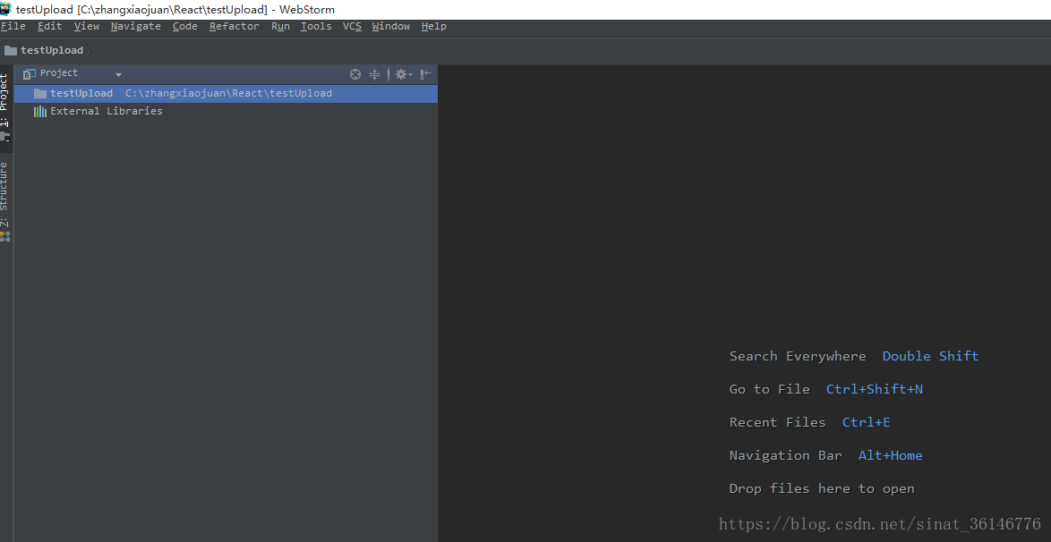Click the Scroll from Source target icon
Image resolution: width=1051 pixels, height=542 pixels.
pyautogui.click(x=356, y=74)
